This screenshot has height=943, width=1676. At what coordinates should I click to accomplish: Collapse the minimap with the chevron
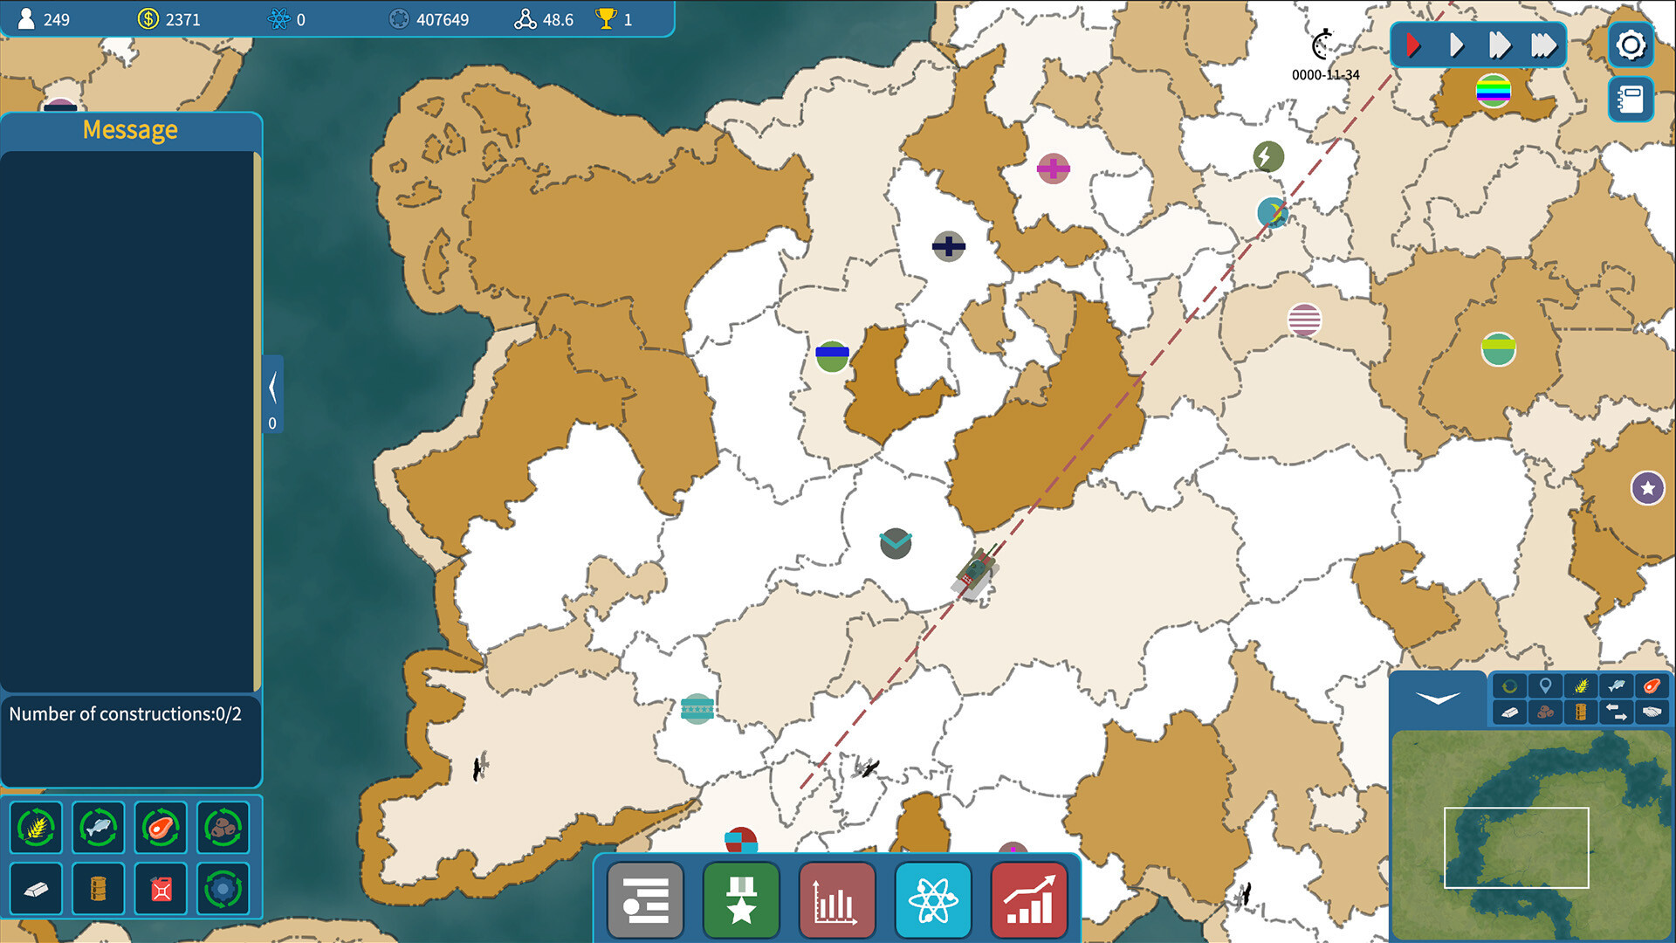1438,699
